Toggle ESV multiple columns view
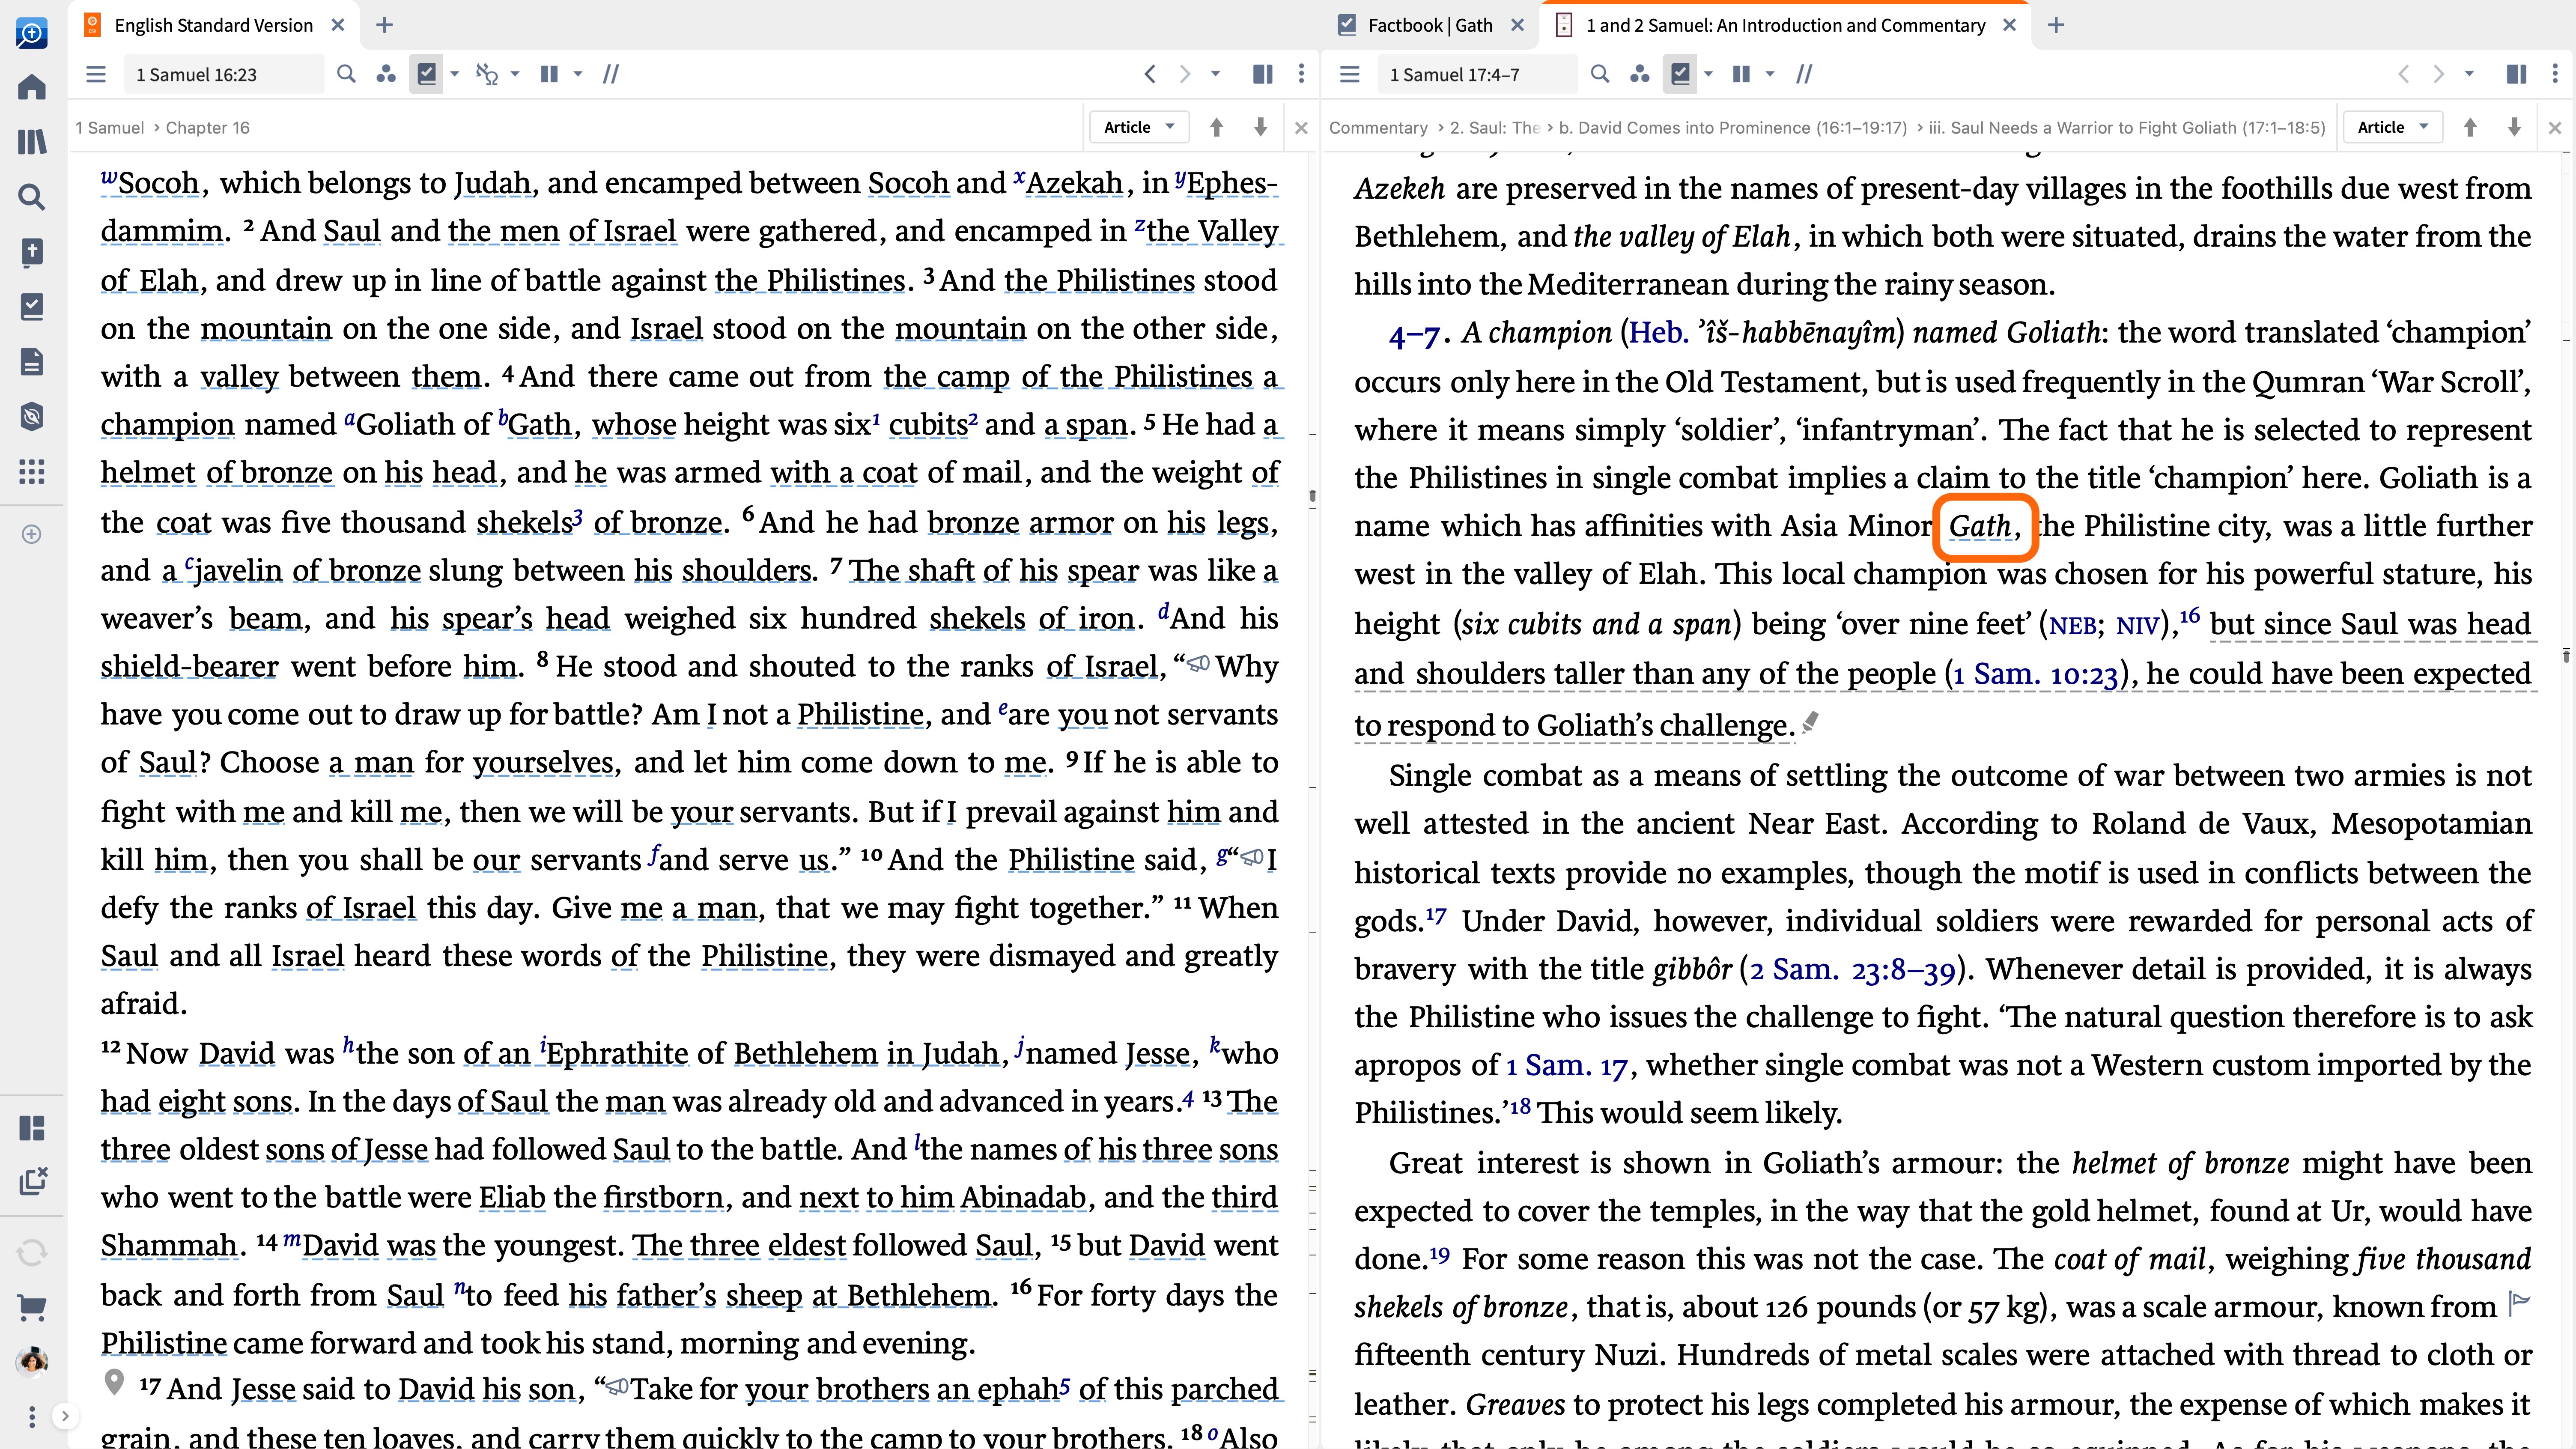Screen dimensions: 2576x1449 pos(549,74)
